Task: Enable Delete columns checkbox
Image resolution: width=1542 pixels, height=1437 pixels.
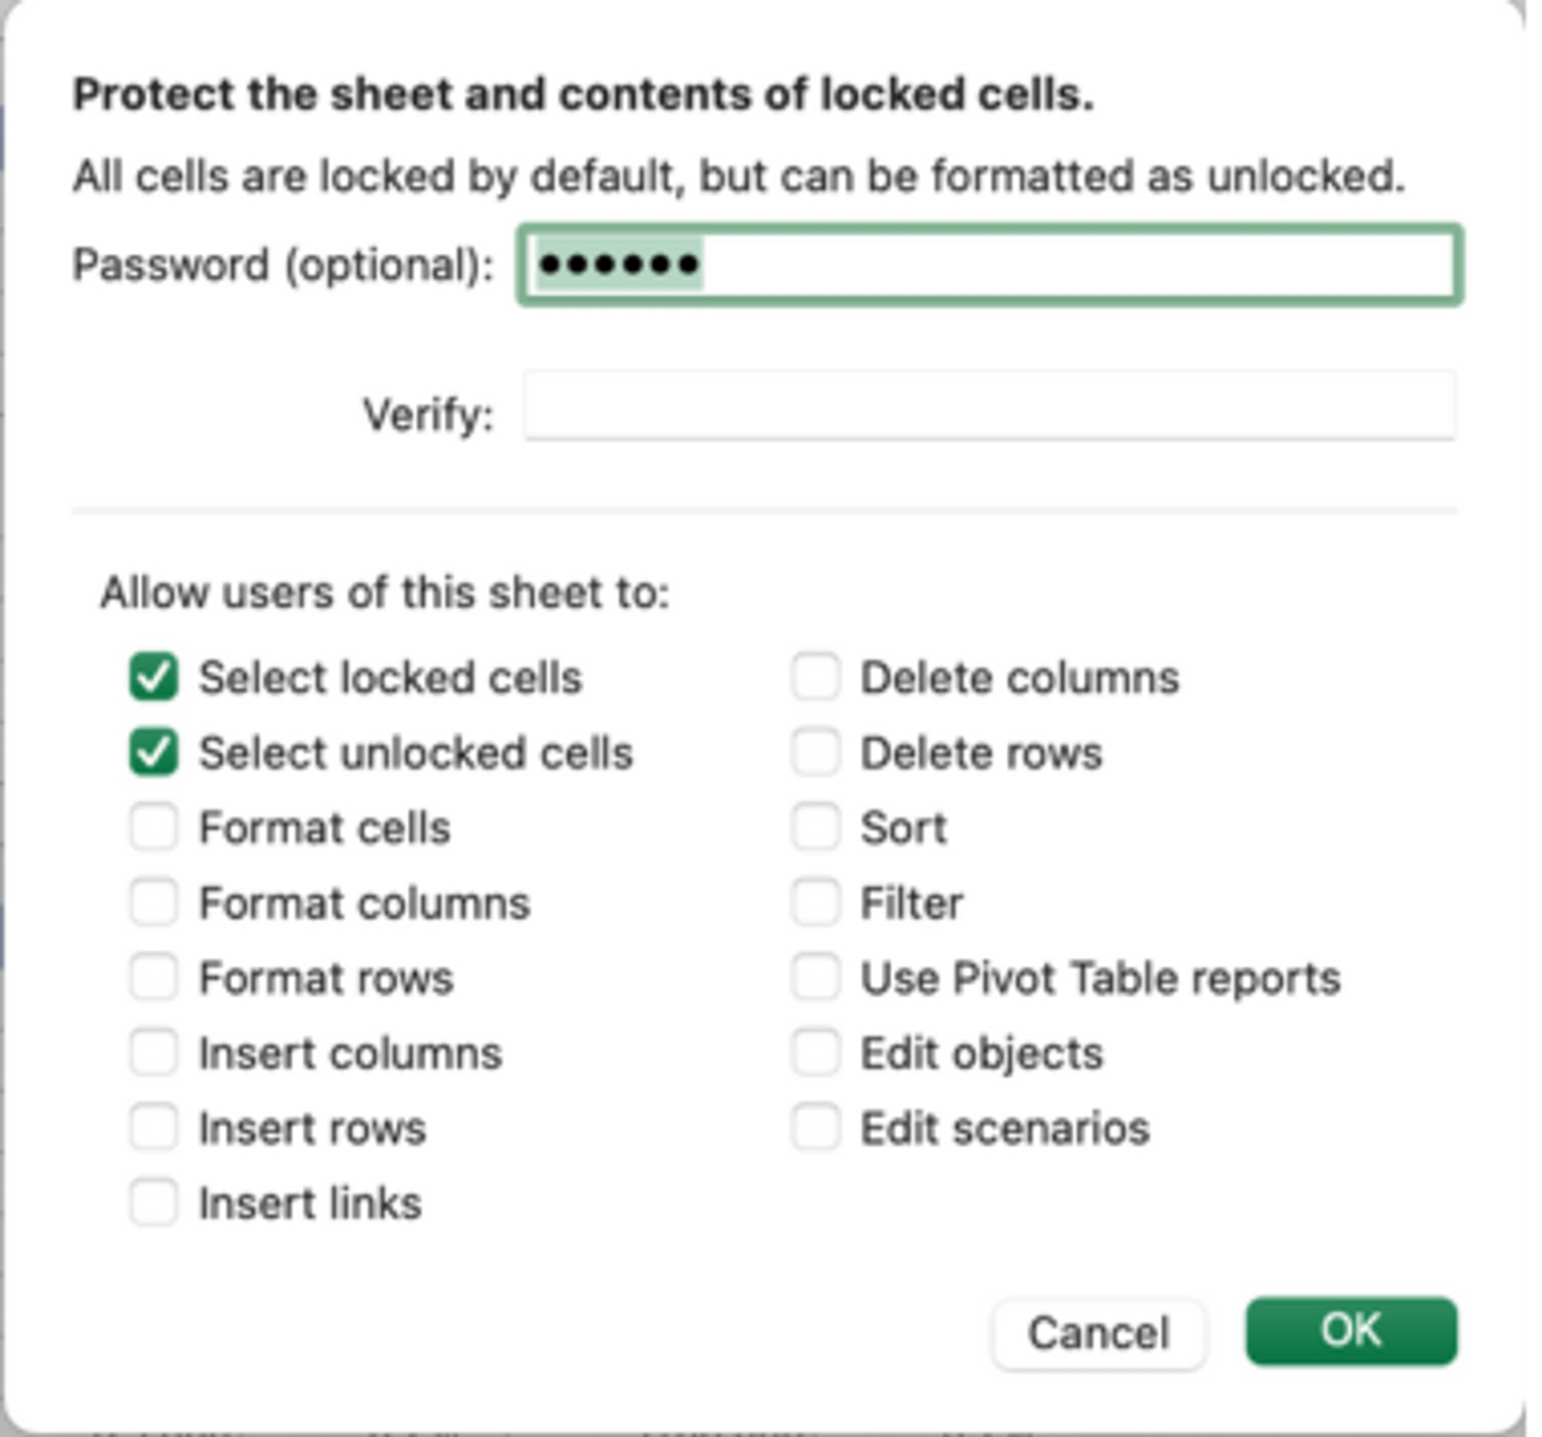Action: 815,678
